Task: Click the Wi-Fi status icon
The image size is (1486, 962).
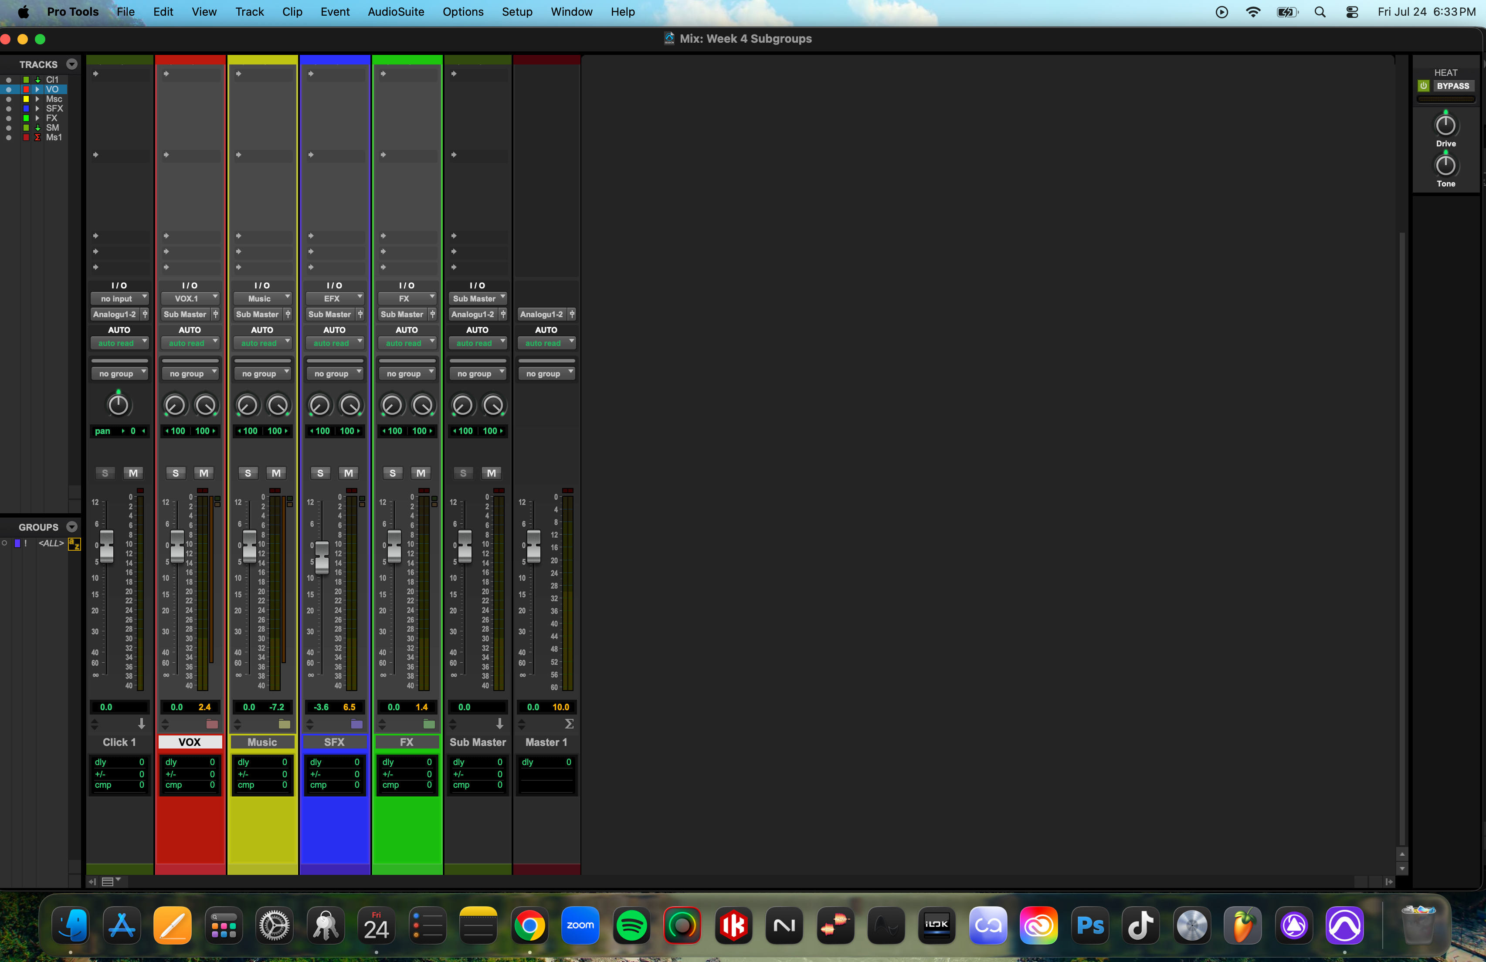Action: [1252, 12]
